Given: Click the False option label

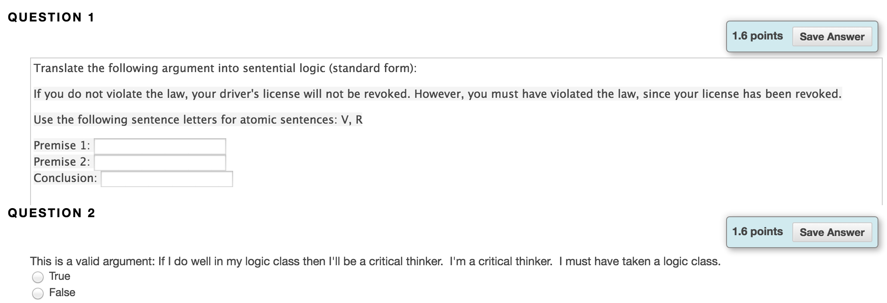Looking at the screenshot, I should coord(63,292).
